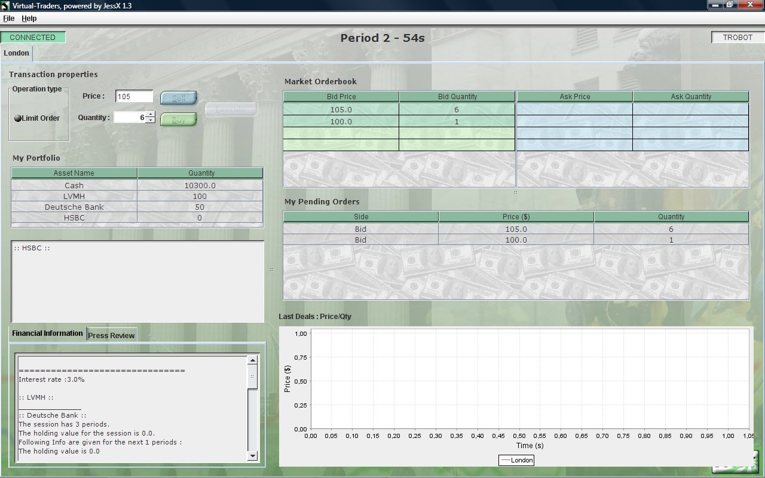Open the Help menu

click(29, 18)
